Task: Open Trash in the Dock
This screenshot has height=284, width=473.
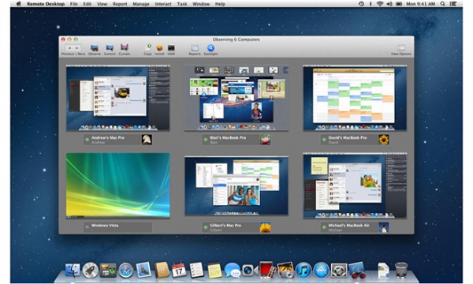Action: click(x=401, y=270)
